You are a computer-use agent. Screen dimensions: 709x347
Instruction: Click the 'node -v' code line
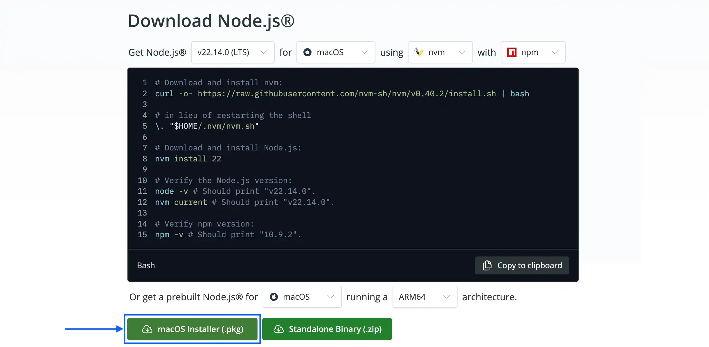235,191
